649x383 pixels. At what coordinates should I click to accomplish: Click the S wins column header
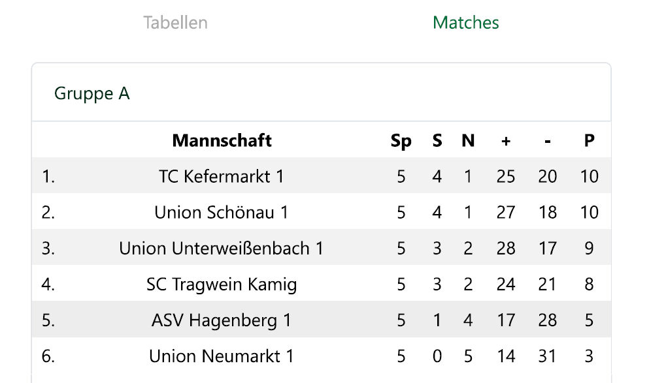click(437, 140)
